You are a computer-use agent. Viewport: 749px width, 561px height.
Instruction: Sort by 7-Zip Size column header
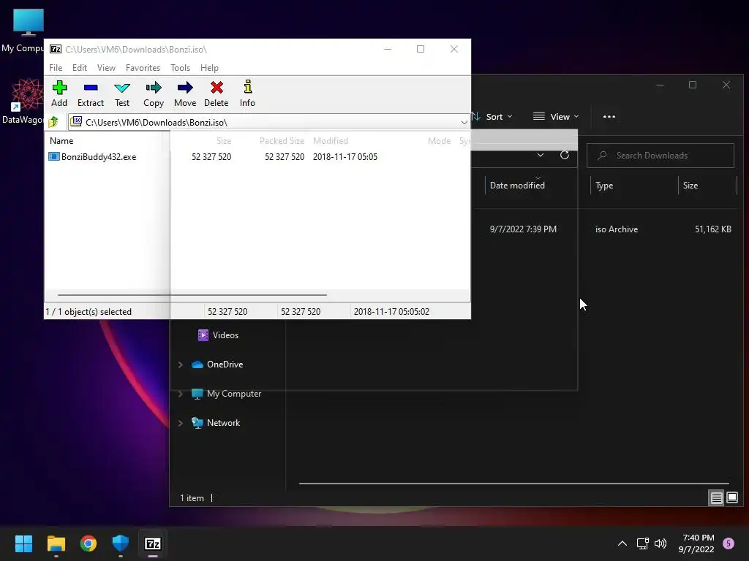(224, 141)
